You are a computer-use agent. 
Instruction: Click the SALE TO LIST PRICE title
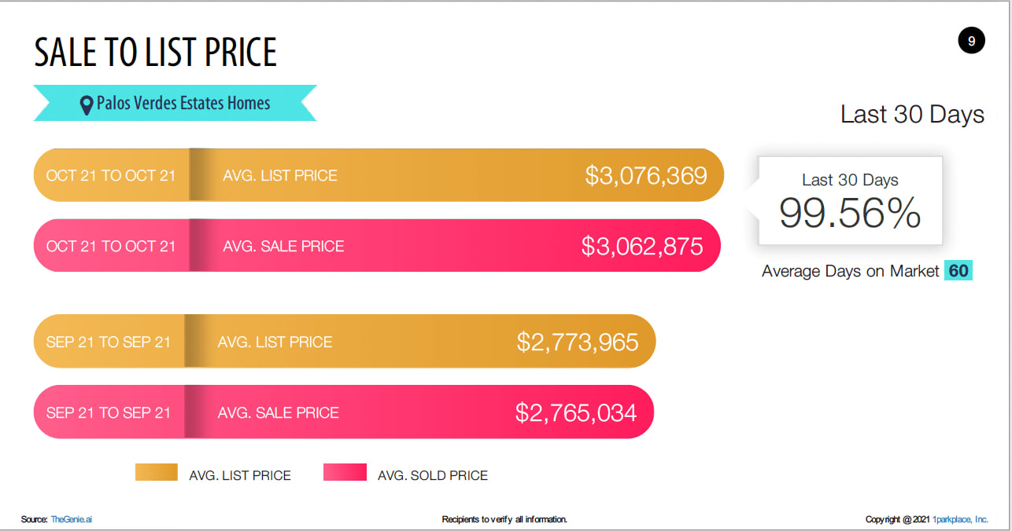point(156,52)
